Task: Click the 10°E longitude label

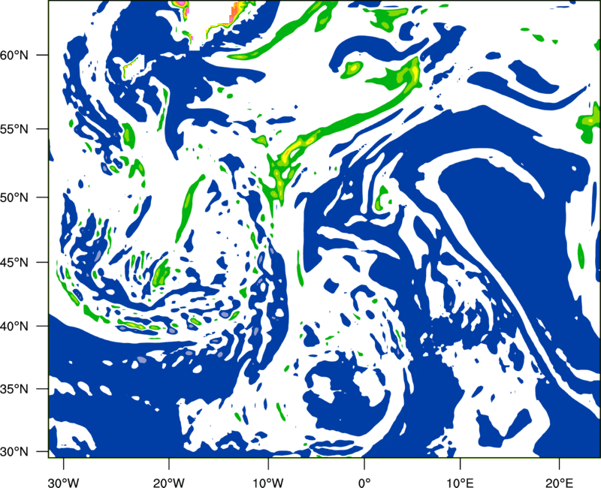Action: [460, 483]
